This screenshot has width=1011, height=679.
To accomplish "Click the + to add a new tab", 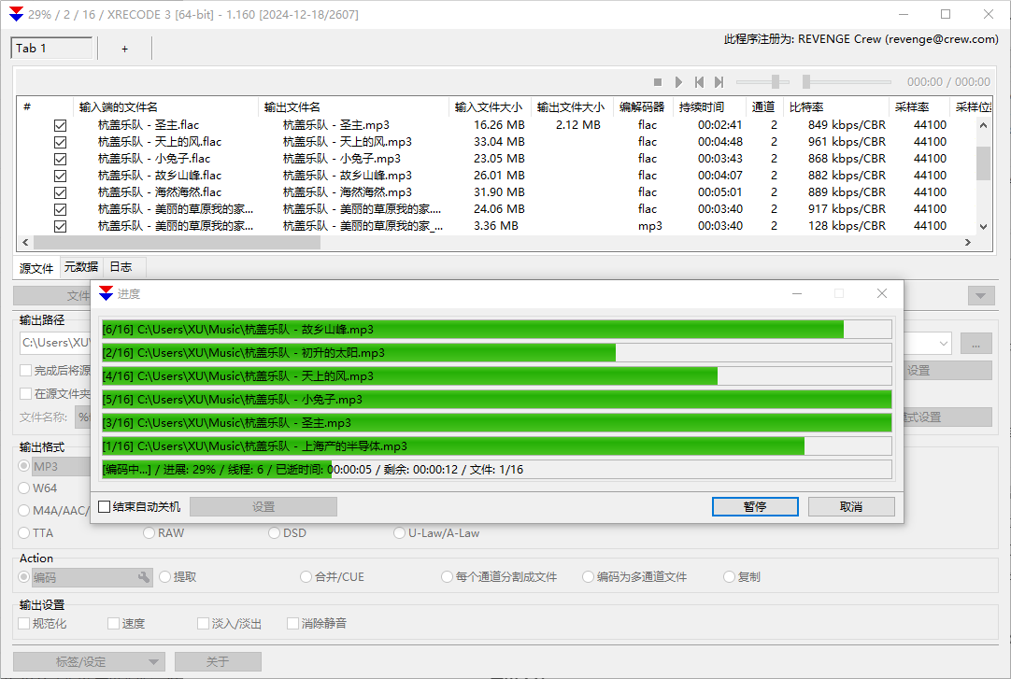I will coord(123,49).
